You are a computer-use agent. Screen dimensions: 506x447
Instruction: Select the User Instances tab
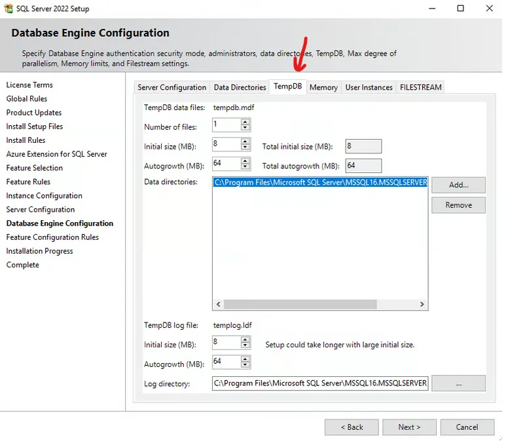pos(369,87)
